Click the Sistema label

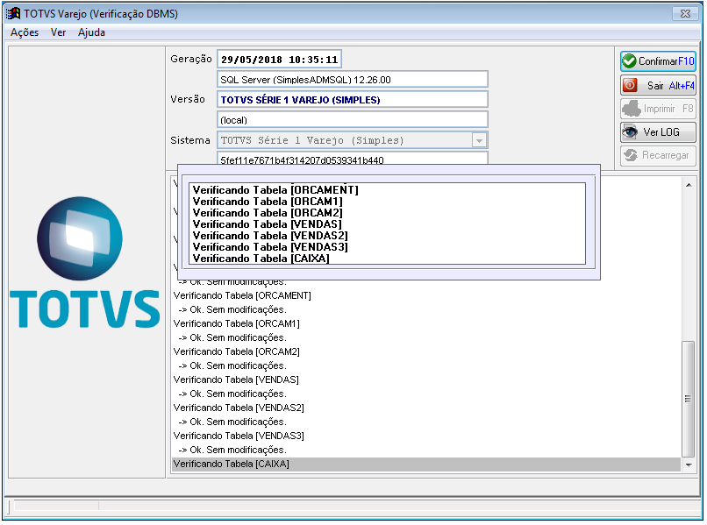point(189,140)
